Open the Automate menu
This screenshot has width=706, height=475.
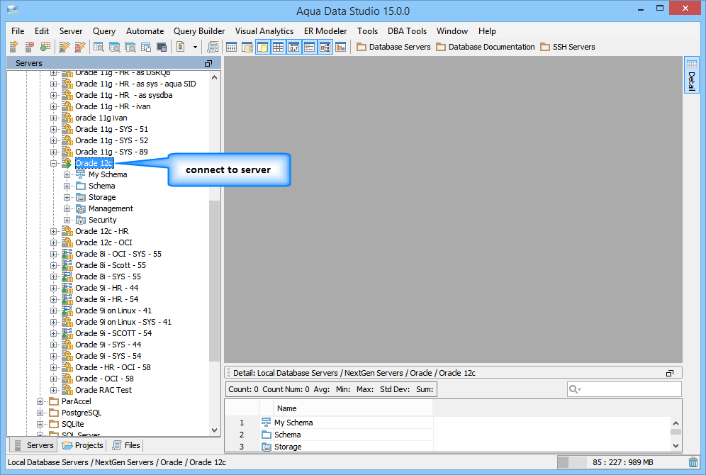click(145, 31)
